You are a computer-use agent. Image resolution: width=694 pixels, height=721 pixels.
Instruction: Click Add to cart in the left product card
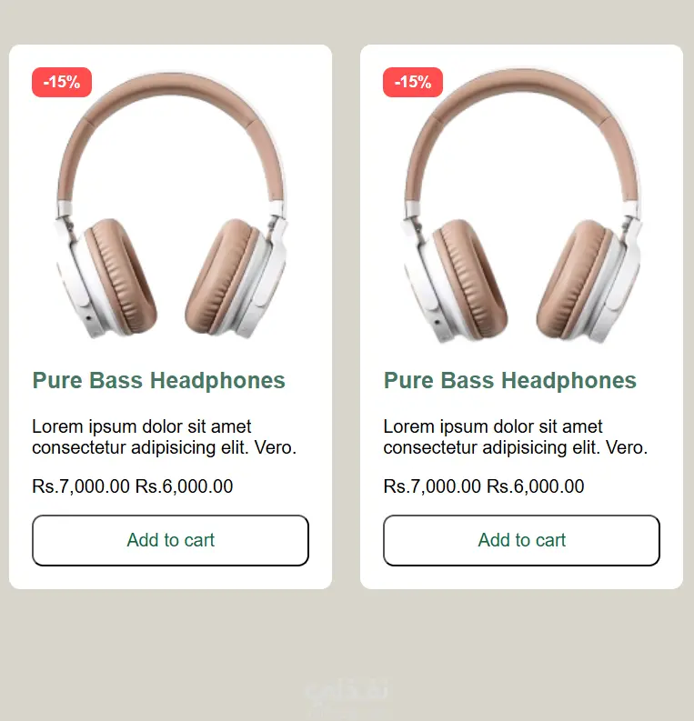pos(170,540)
